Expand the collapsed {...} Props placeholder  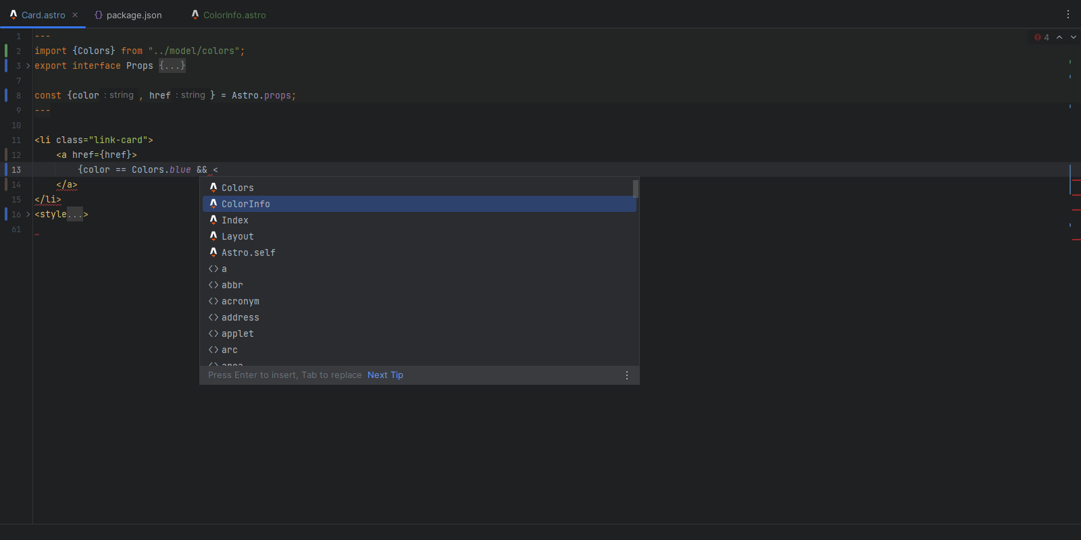click(x=172, y=65)
